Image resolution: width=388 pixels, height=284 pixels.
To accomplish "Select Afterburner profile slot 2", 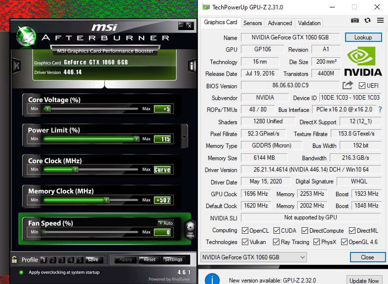I will pyautogui.click(x=53, y=259).
